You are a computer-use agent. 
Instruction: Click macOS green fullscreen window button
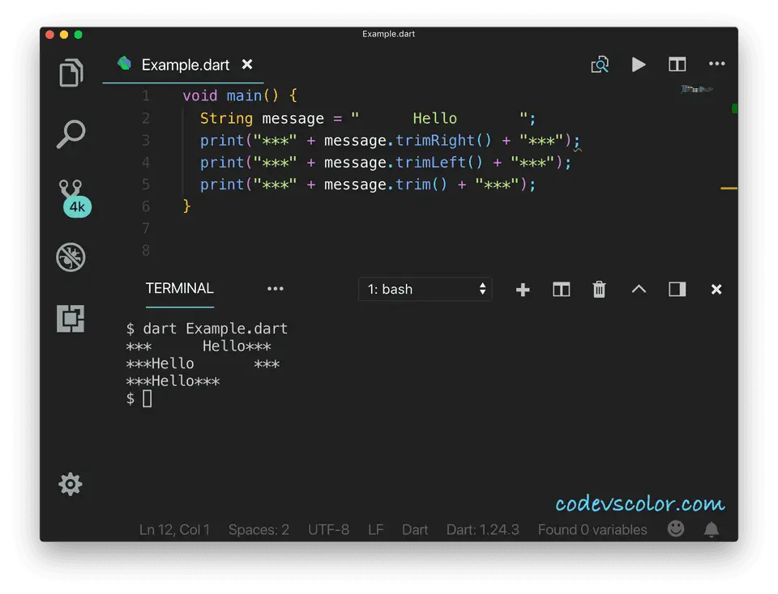coord(79,34)
